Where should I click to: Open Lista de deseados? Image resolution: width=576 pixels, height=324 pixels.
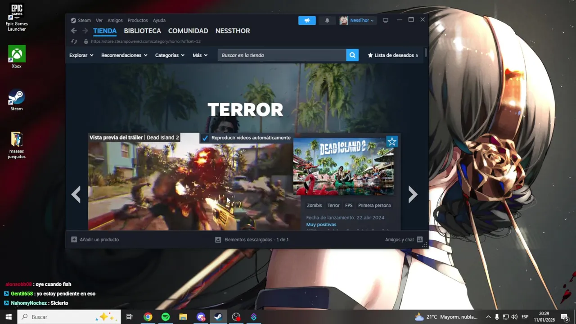coord(393,55)
